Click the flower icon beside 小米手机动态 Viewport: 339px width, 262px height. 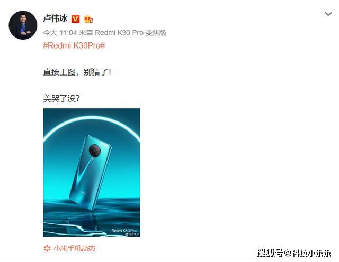click(47, 248)
